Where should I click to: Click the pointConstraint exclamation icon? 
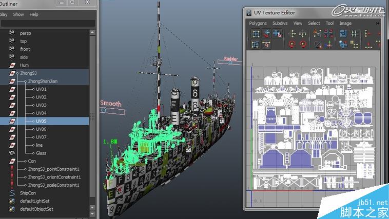12,169
